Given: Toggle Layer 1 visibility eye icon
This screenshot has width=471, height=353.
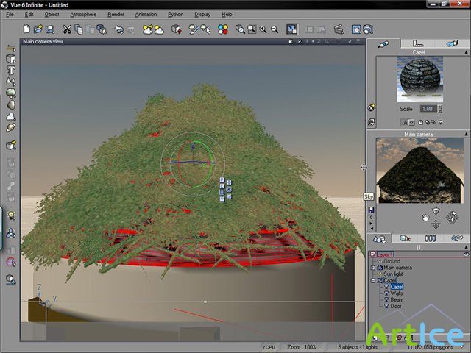Looking at the screenshot, I should click(466, 254).
